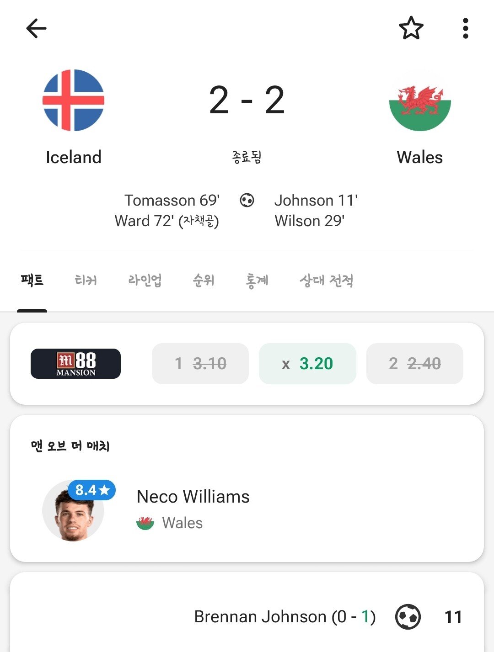494x652 pixels.
Task: Switch to the 티커 tab
Action: point(86,280)
